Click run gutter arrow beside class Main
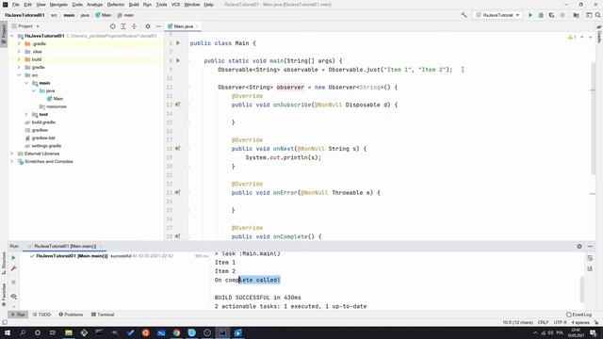The height and width of the screenshot is (339, 603). (x=178, y=43)
